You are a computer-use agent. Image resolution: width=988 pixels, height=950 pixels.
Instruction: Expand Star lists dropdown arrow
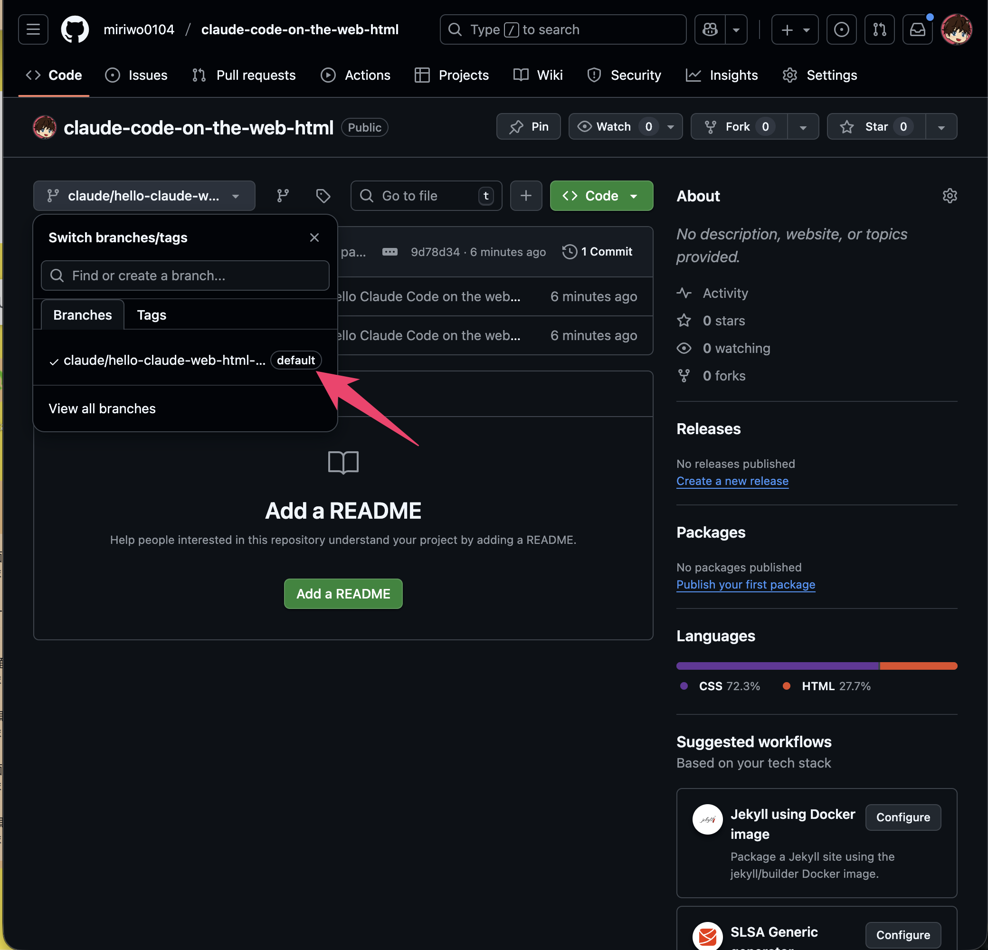point(940,127)
